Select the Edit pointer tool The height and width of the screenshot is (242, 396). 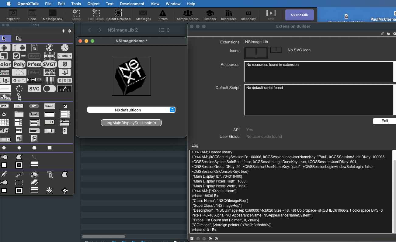coord(19,39)
